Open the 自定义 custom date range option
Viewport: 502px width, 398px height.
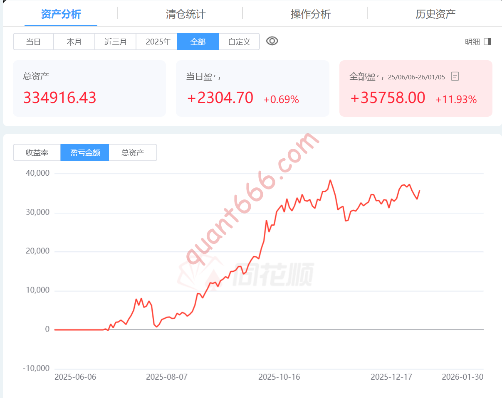coord(239,42)
